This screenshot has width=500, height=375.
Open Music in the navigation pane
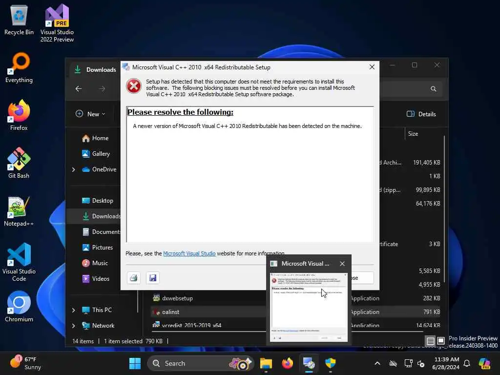pos(95,263)
